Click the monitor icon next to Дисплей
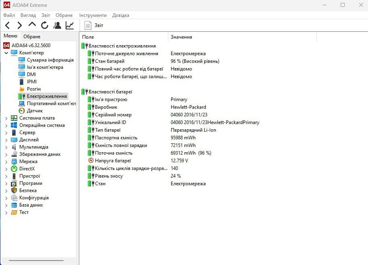368x265 pixels. (x=14, y=140)
